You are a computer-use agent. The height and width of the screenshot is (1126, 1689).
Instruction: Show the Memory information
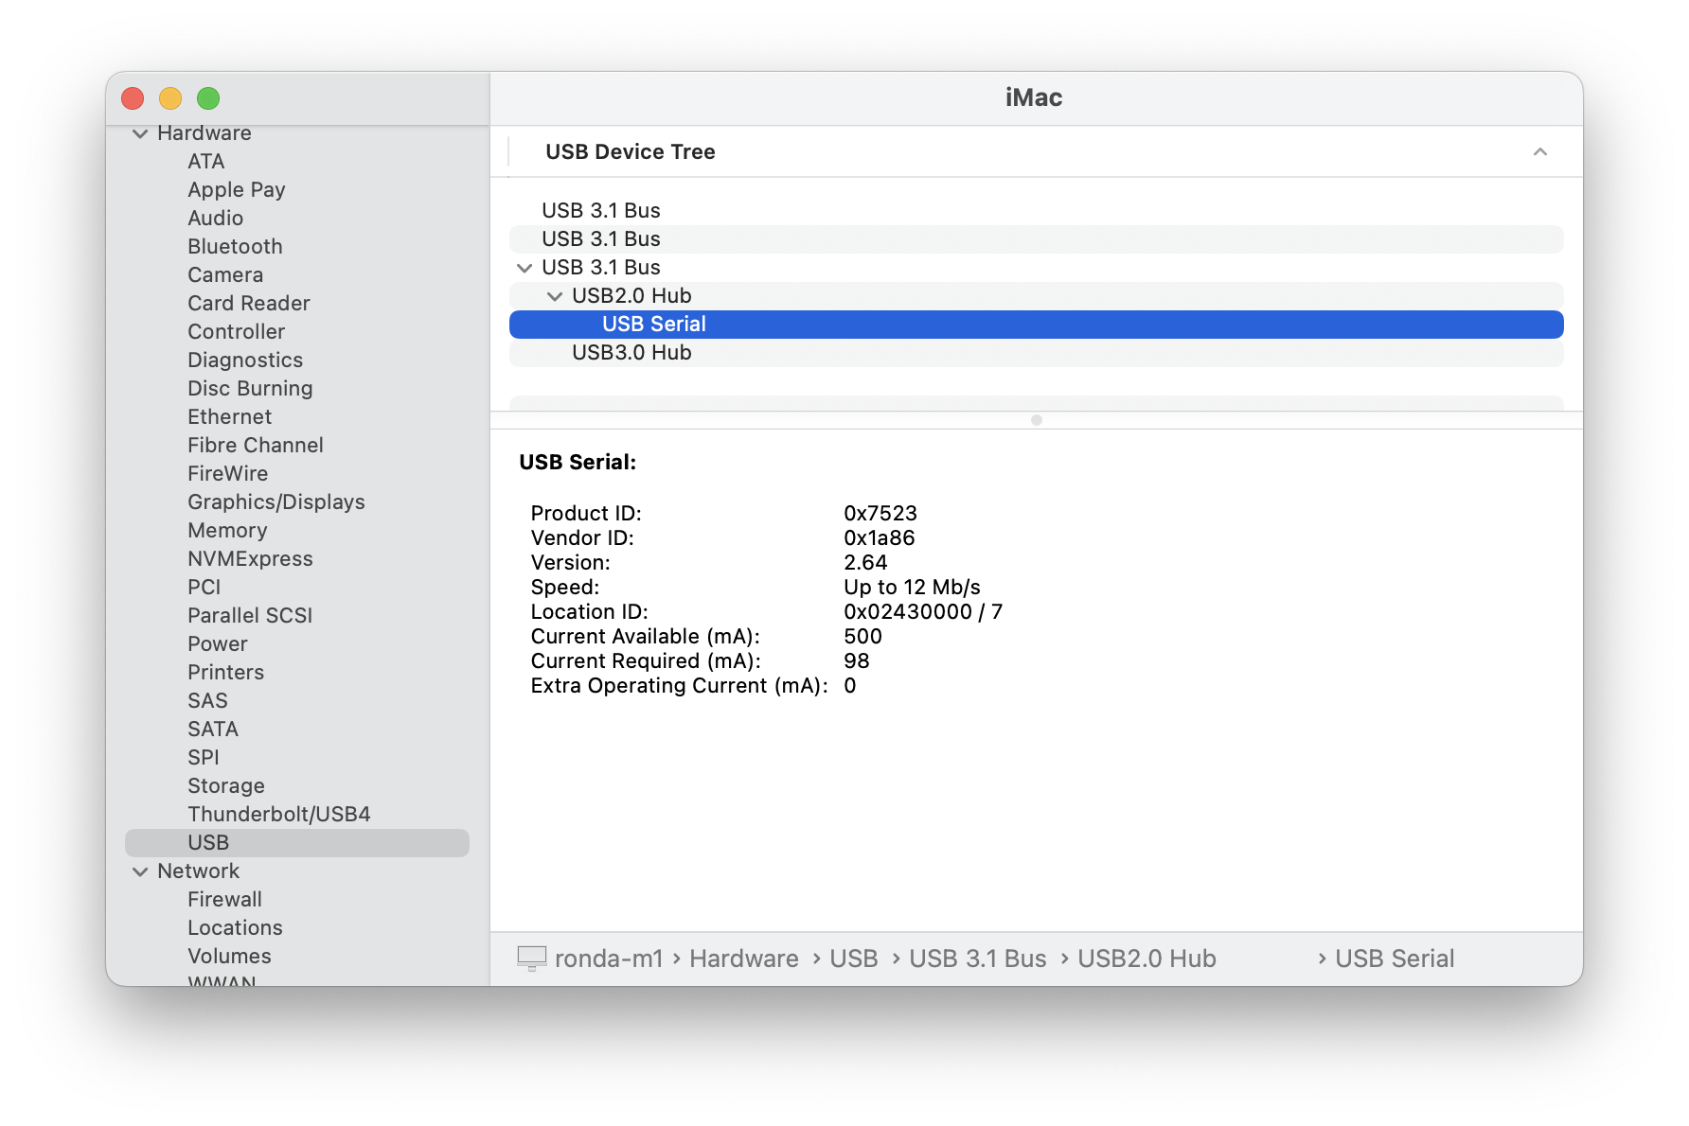point(227,531)
